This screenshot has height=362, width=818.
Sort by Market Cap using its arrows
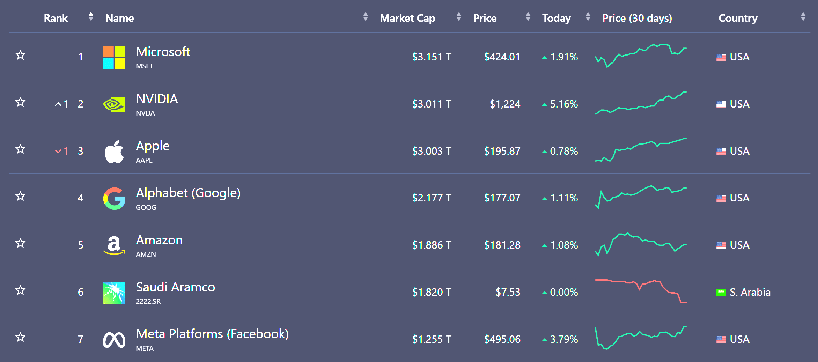[x=459, y=16]
